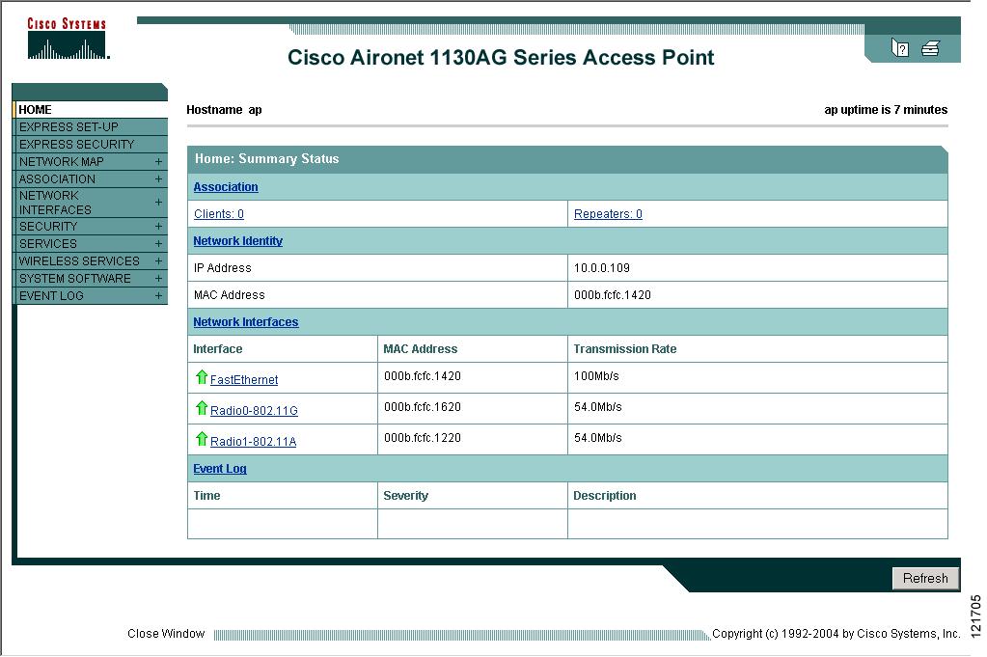Click green up arrow beside FastEthernet
This screenshot has height=657, width=987.
tap(202, 377)
